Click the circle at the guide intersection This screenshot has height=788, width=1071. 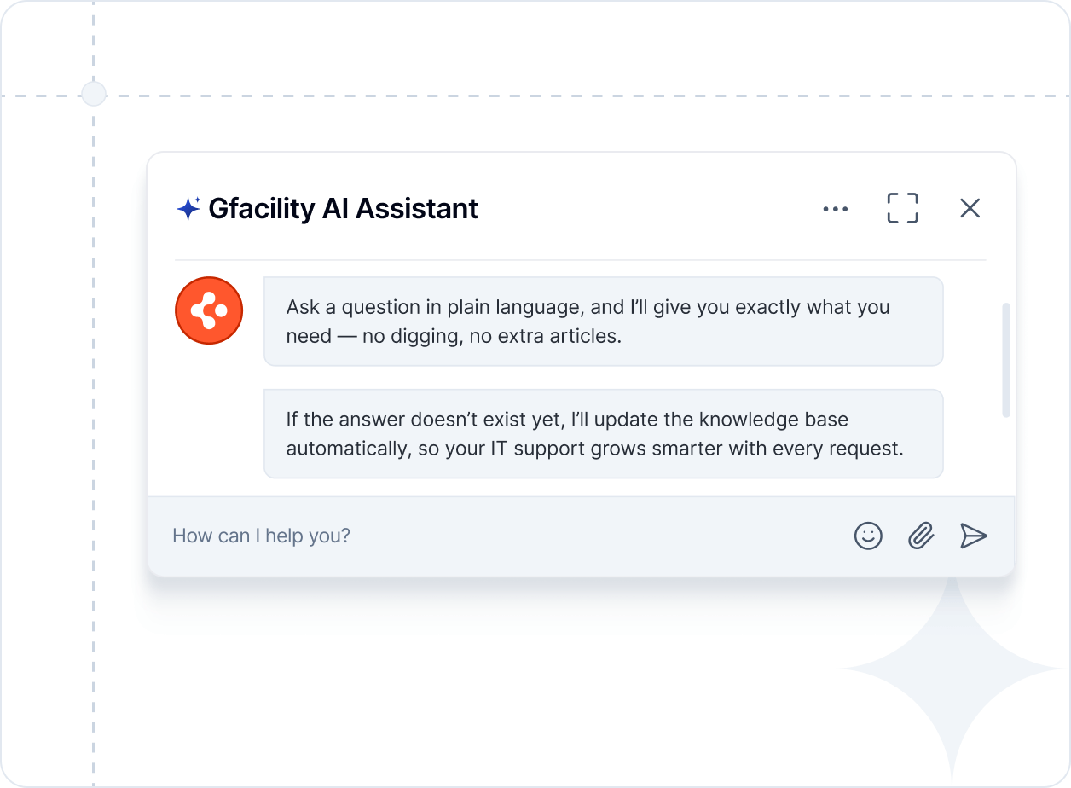point(93,94)
